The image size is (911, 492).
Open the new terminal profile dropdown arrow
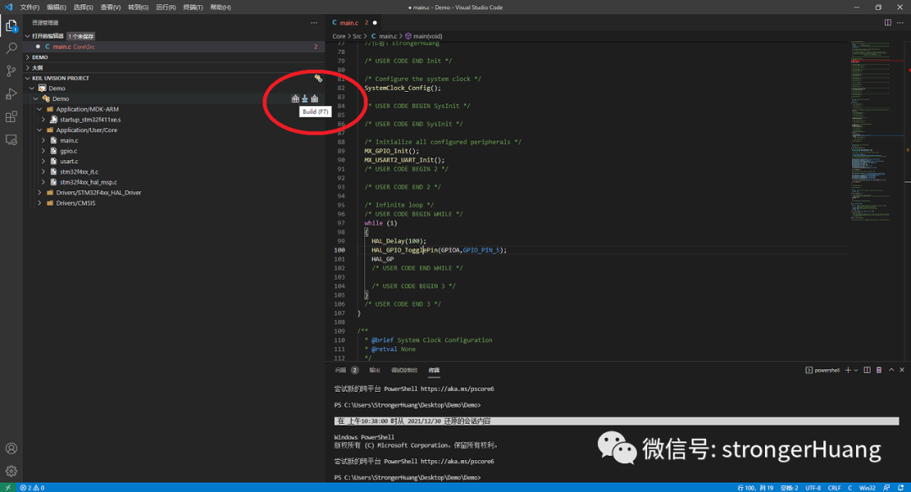(x=855, y=370)
